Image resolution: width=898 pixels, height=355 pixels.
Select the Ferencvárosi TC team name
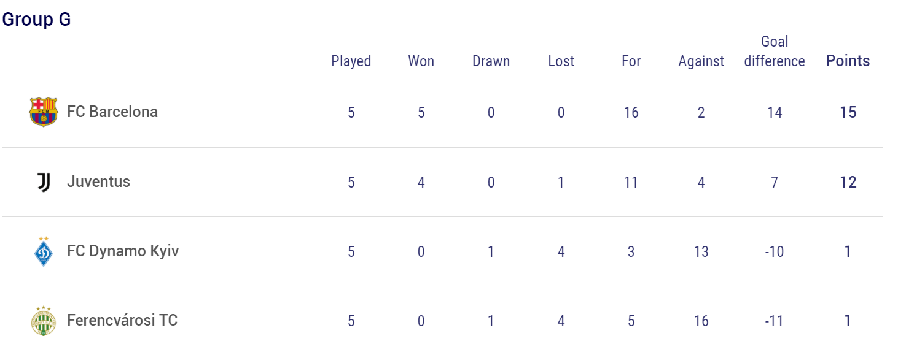click(x=122, y=320)
